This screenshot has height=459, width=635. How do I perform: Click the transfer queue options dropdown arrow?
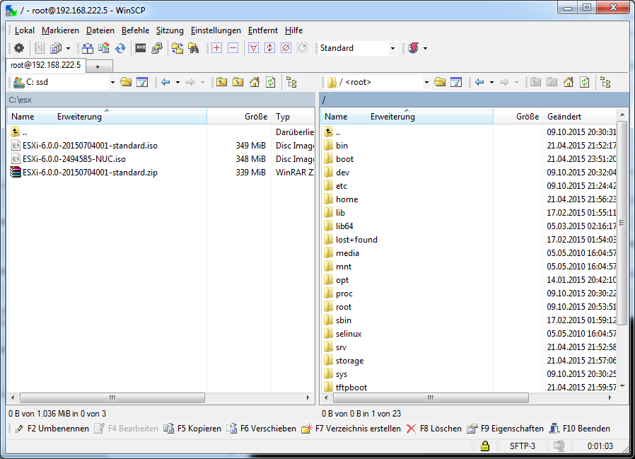pyautogui.click(x=68, y=48)
